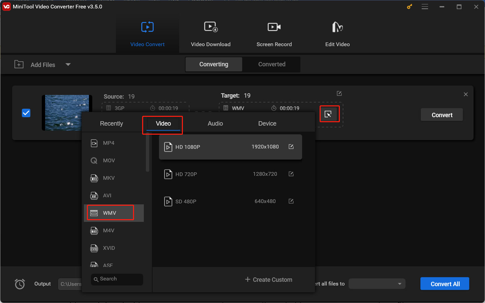Click the format list scrollbar
Viewport: 485px width, 303px height.
(147, 153)
